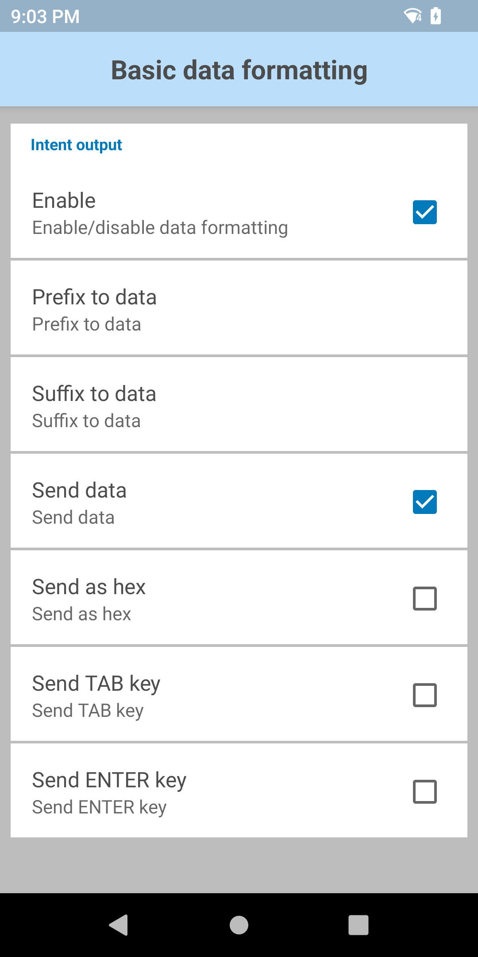Tap the Android back navigation button
The height and width of the screenshot is (957, 478).
point(119,925)
